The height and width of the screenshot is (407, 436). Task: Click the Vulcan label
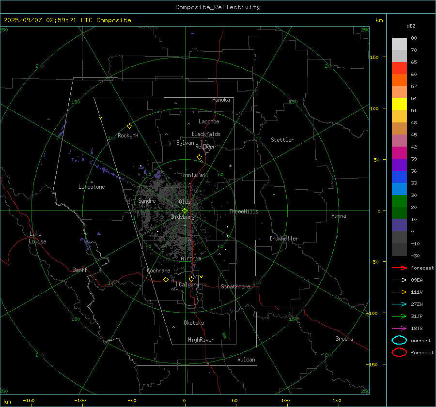click(246, 360)
